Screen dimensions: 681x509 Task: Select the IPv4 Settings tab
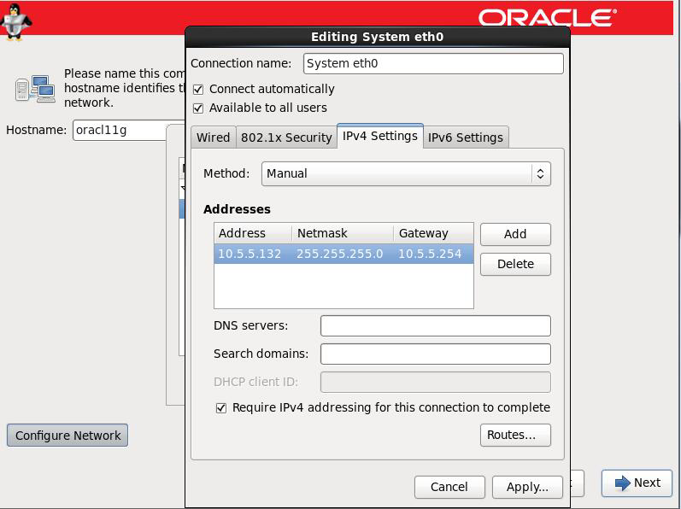click(x=380, y=137)
